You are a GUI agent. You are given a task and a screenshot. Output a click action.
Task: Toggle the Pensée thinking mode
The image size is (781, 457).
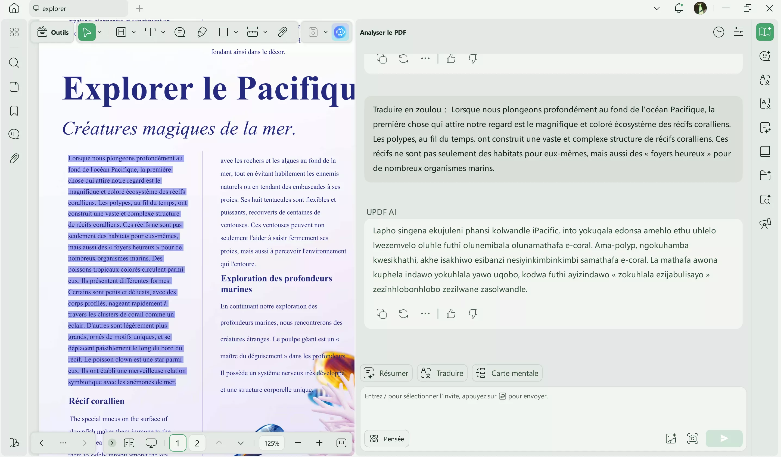point(387,439)
